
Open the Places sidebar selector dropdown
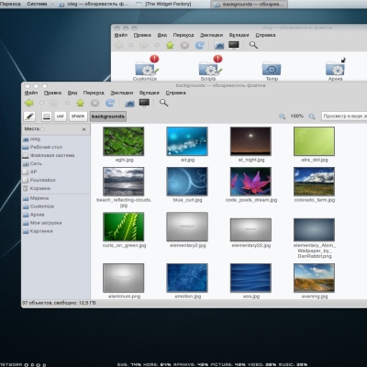34,129
